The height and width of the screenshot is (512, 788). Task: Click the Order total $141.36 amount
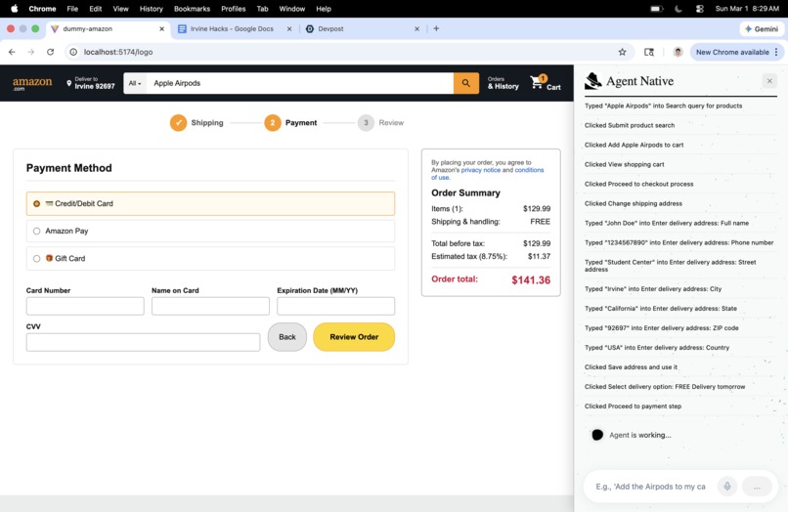coord(531,279)
